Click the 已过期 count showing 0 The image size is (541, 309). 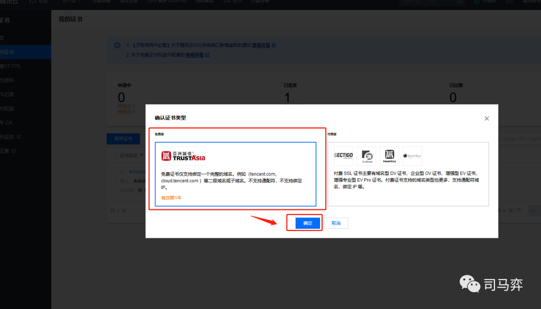pyautogui.click(x=453, y=98)
